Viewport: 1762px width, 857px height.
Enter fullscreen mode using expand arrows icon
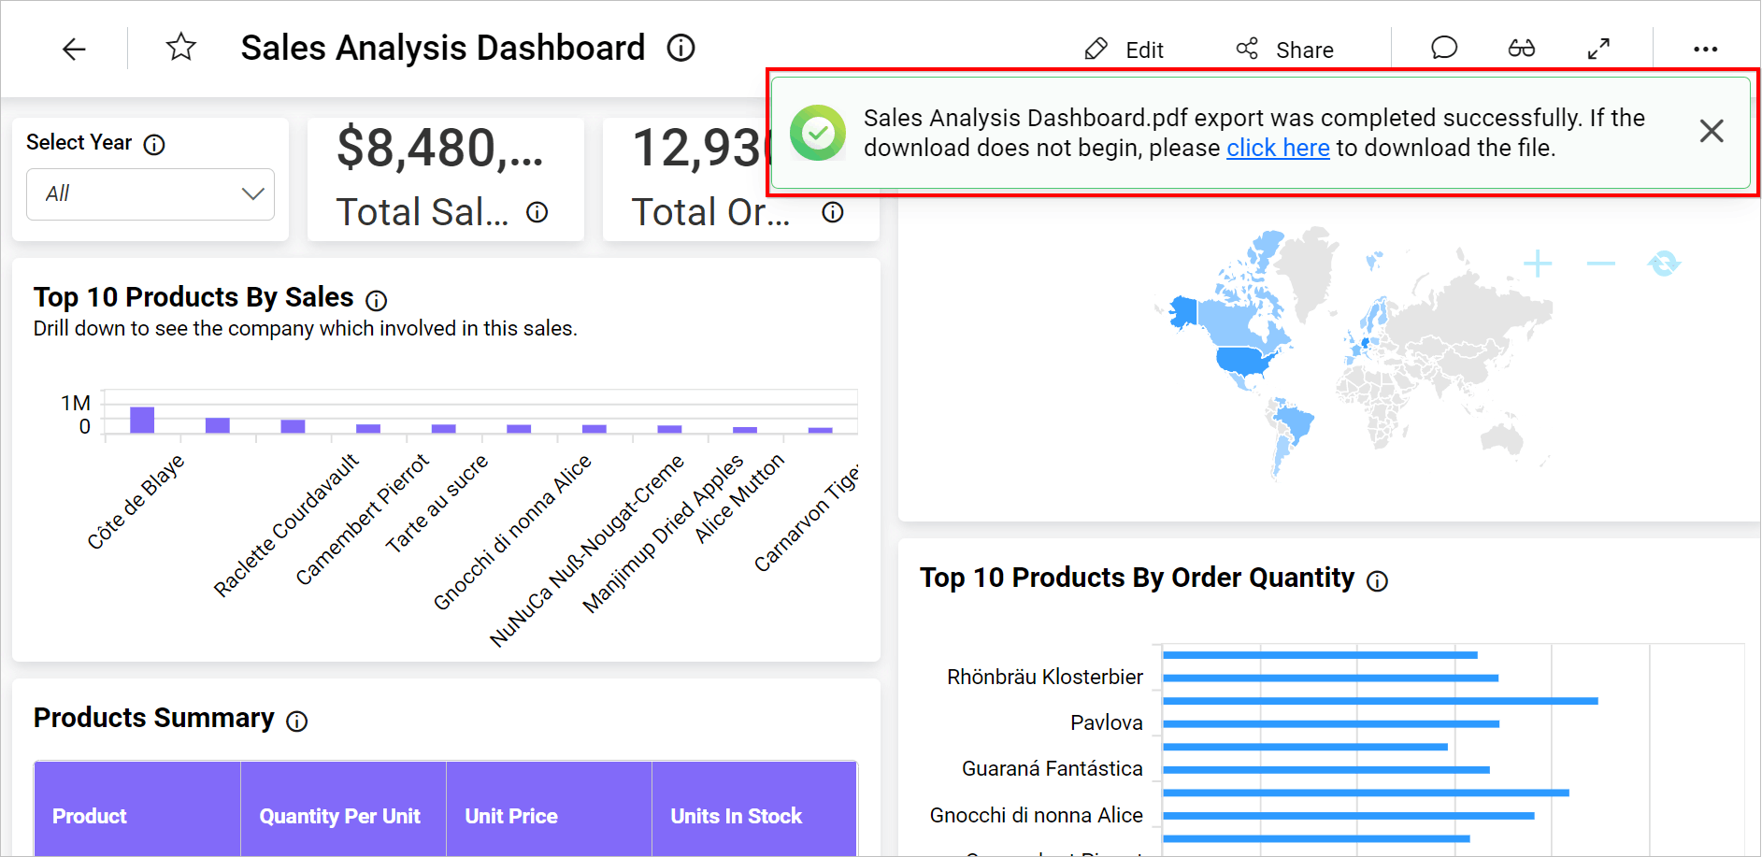pos(1598,48)
